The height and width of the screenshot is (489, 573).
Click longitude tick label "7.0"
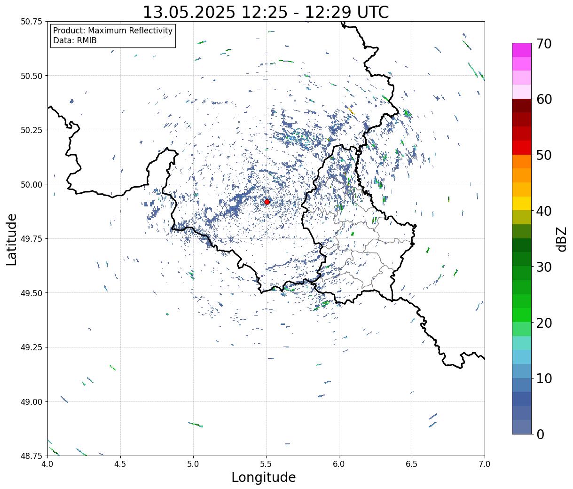485,464
